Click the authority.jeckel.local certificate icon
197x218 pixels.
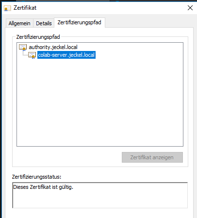(23, 47)
